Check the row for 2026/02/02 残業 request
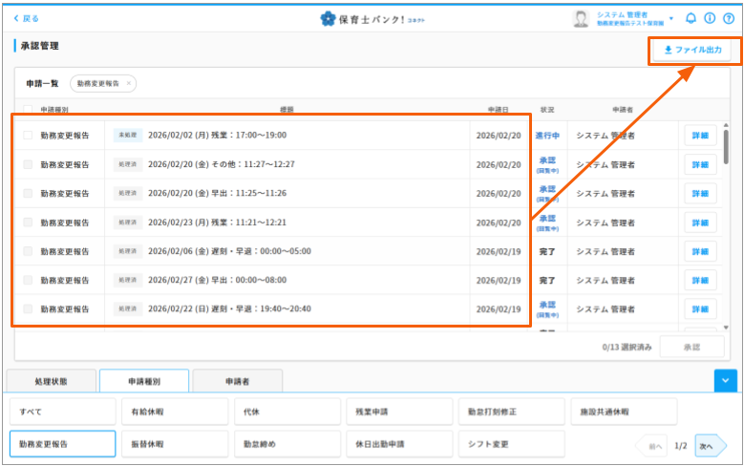This screenshot has width=744, height=466. [28, 136]
